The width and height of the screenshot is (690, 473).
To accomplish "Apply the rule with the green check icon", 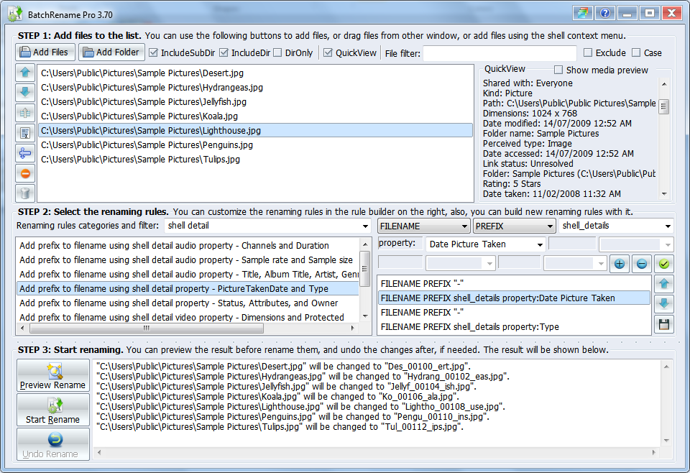I will click(664, 264).
